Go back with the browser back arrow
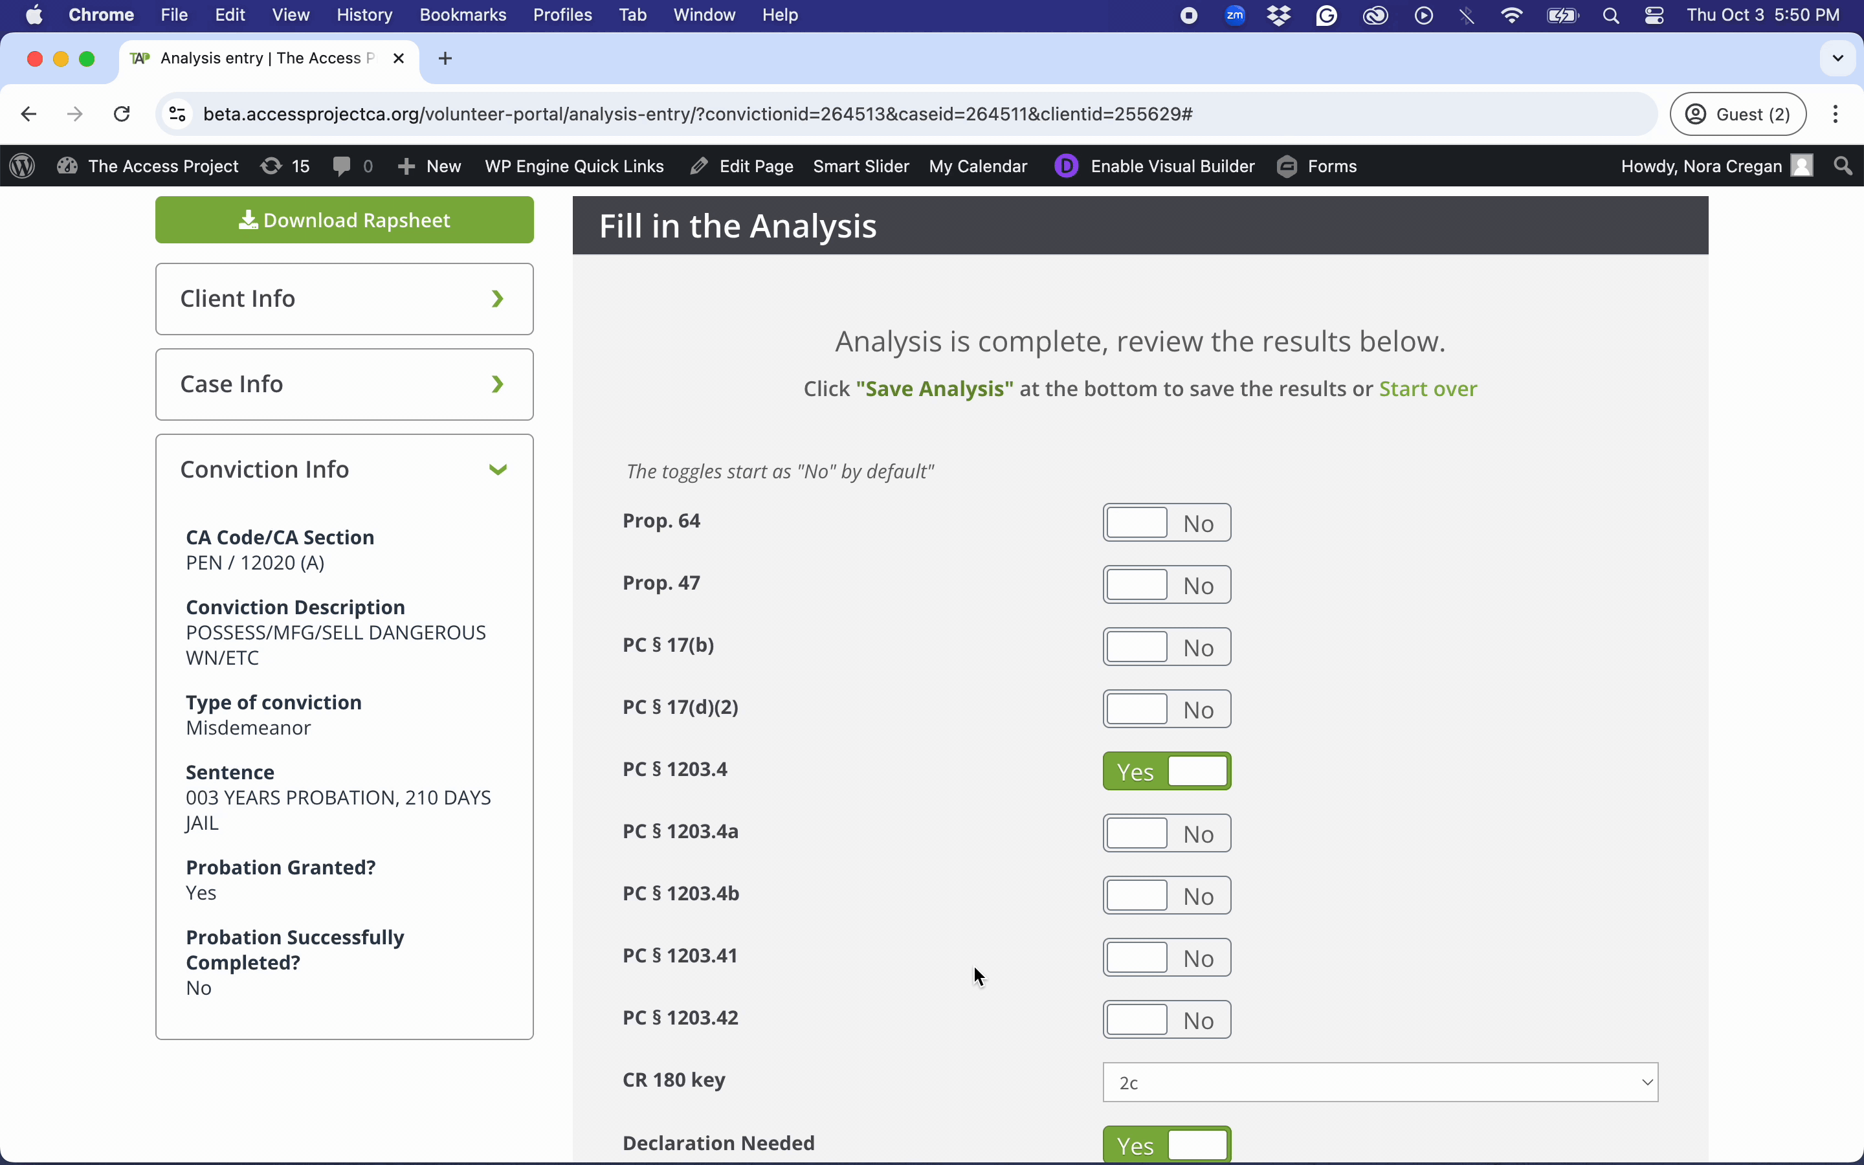The height and width of the screenshot is (1165, 1864). [x=28, y=114]
